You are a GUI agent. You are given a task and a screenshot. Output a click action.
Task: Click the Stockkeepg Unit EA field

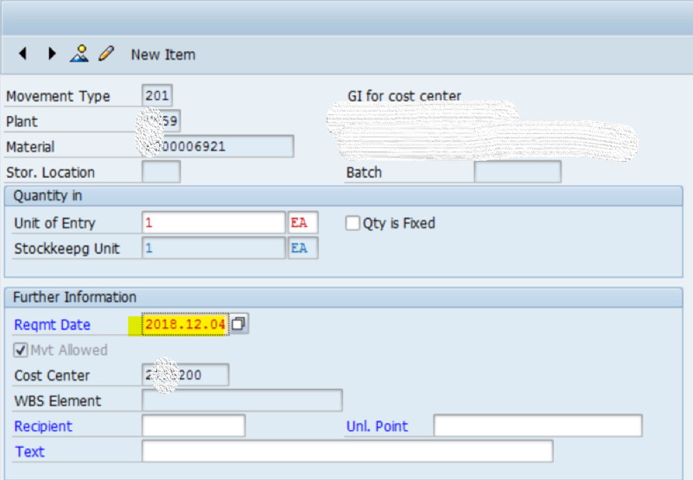(x=303, y=248)
